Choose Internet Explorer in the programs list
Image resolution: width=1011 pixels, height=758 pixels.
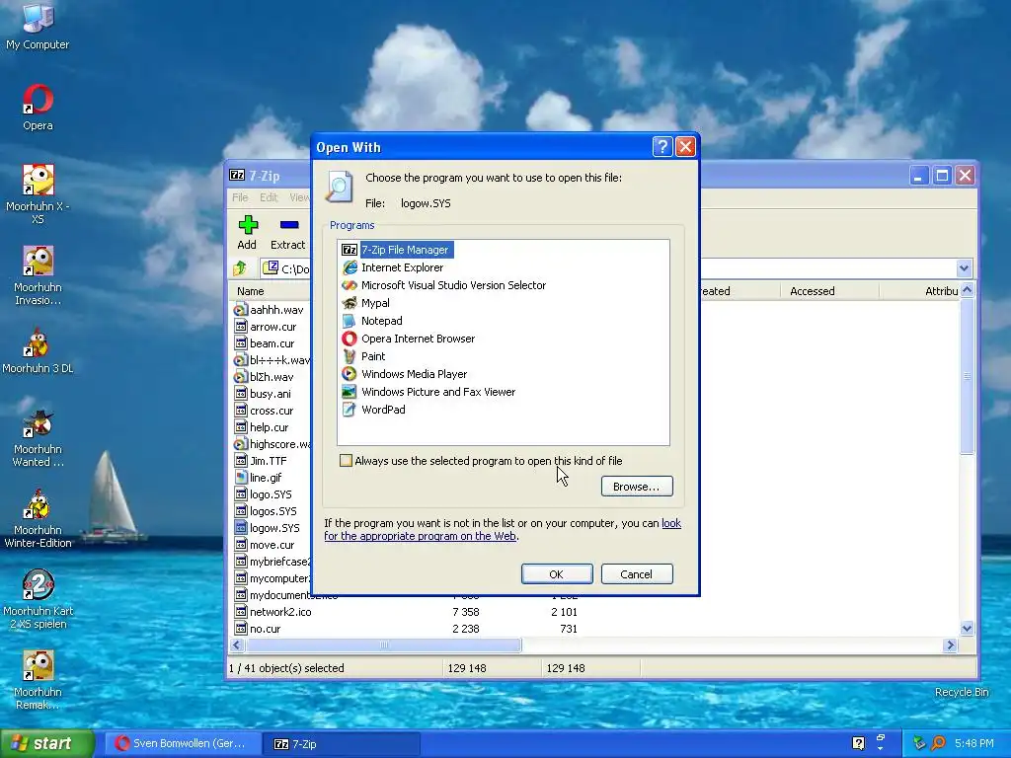(393, 267)
